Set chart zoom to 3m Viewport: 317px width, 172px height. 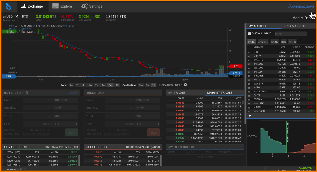click(x=110, y=85)
